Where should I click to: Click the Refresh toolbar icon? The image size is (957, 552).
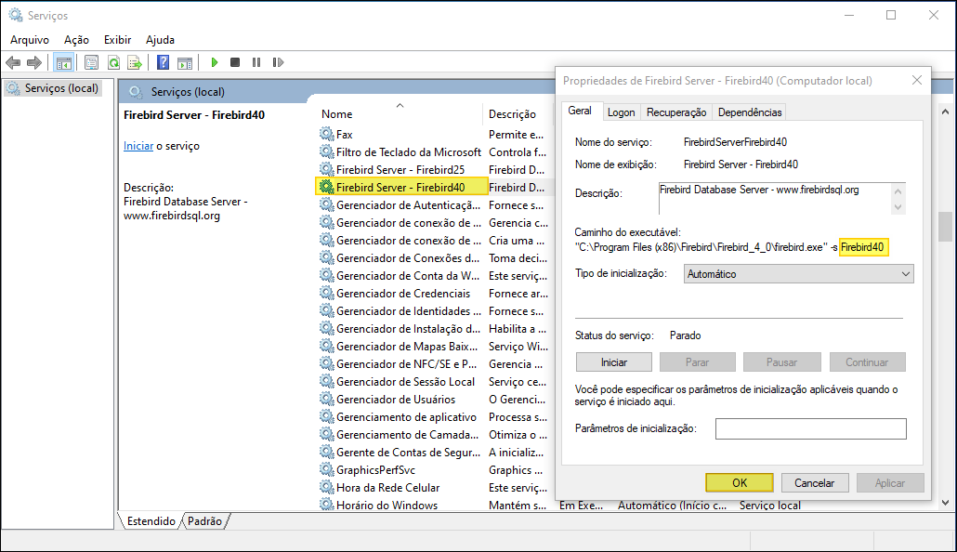pyautogui.click(x=113, y=62)
